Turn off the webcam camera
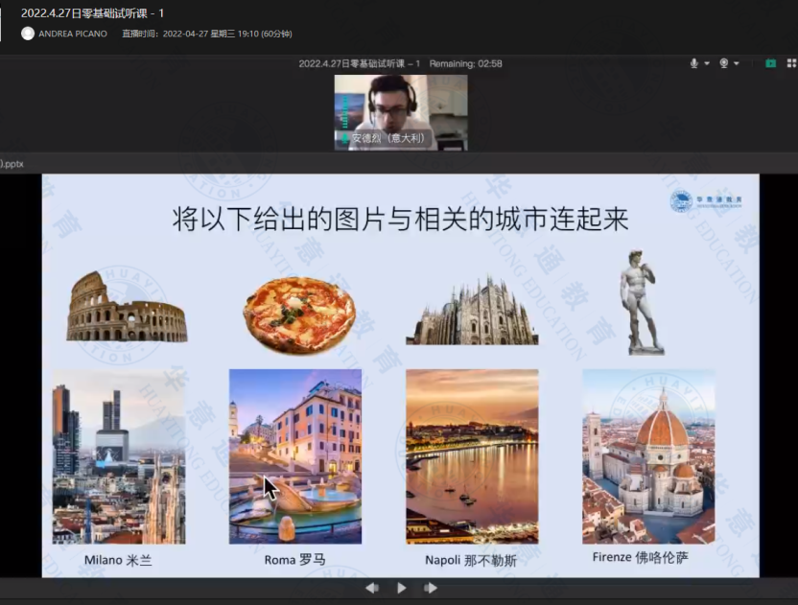 click(725, 63)
